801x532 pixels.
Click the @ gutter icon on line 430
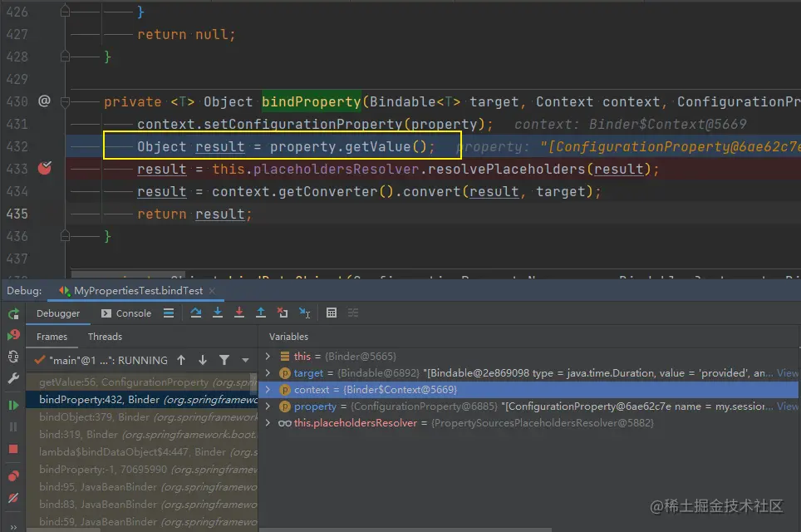coord(44,101)
